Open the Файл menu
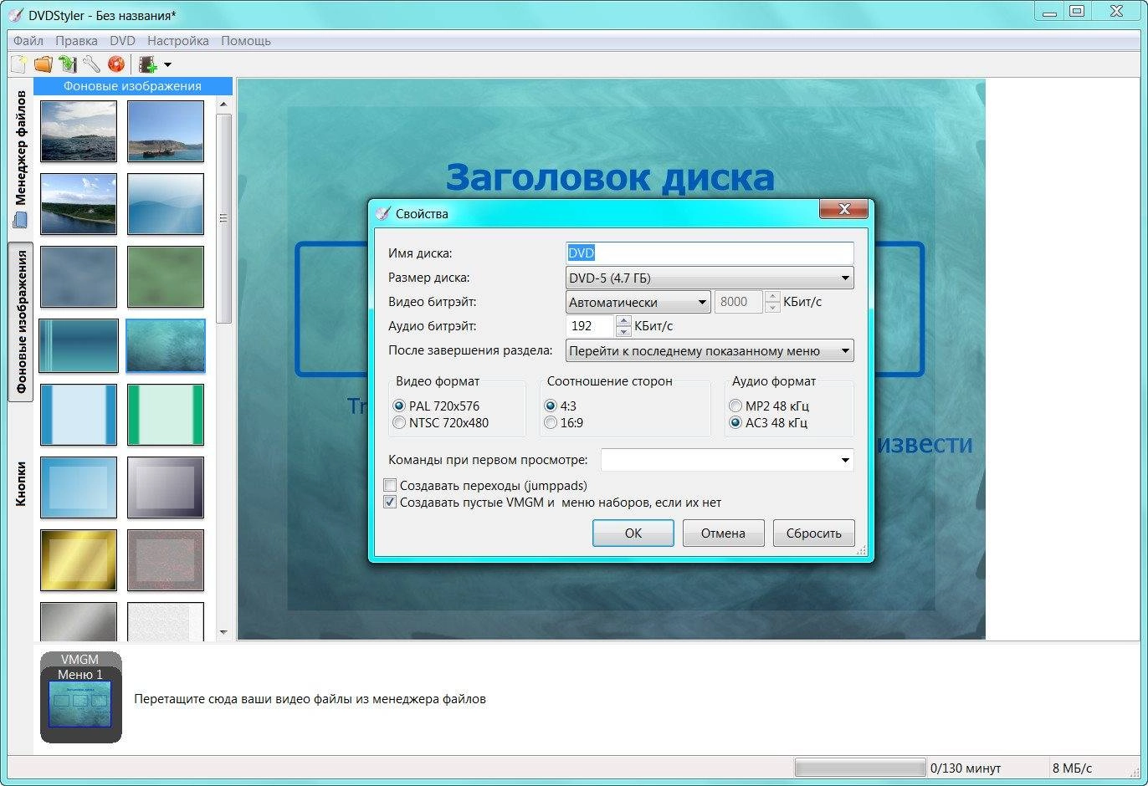This screenshot has height=786, width=1148. [28, 40]
